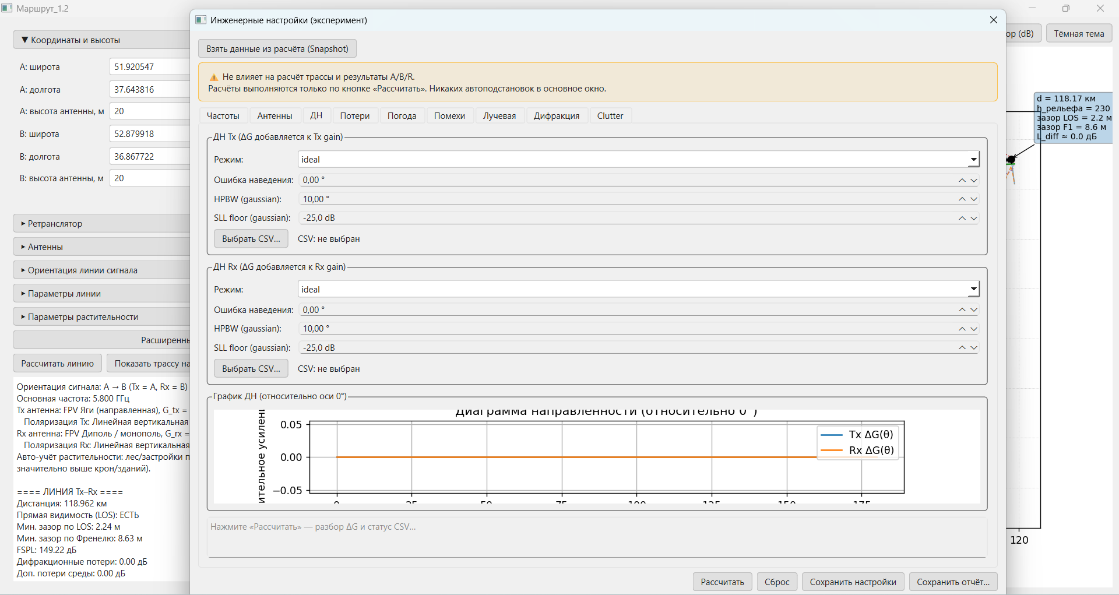
Task: Click the A: широта input field
Action: 149,67
